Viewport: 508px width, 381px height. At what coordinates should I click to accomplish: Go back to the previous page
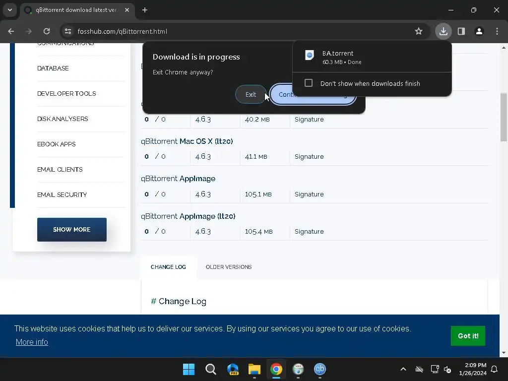click(11, 31)
